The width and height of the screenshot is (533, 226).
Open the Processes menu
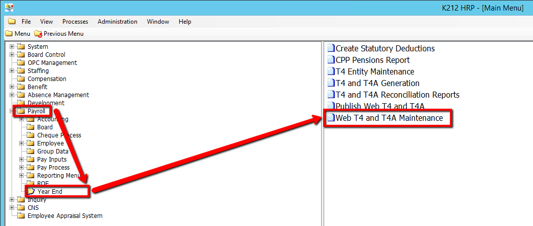pos(75,22)
